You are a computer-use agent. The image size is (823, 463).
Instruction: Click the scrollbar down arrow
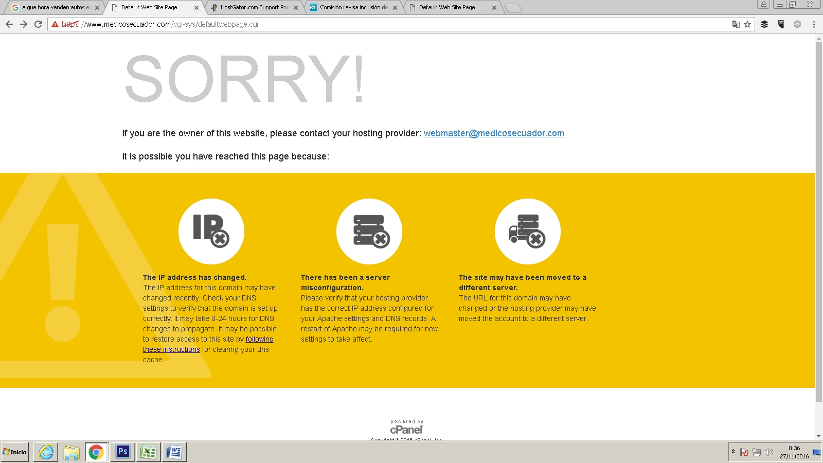(819, 436)
